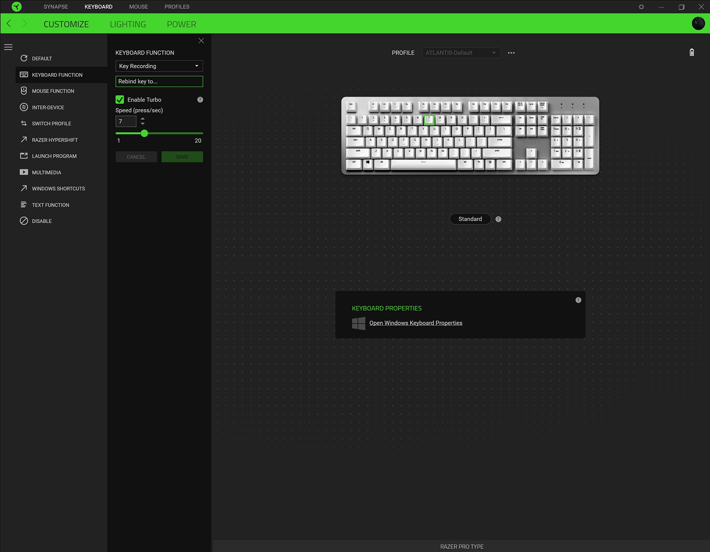Click the battery status icon
This screenshot has height=552, width=710.
pos(691,52)
